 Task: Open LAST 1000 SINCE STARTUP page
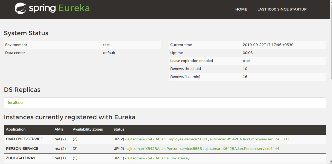click(x=282, y=9)
